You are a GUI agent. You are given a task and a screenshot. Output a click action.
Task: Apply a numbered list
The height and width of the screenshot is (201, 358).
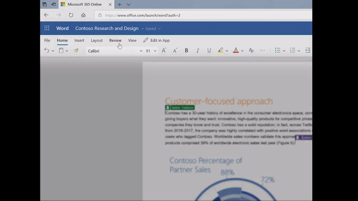click(293, 50)
